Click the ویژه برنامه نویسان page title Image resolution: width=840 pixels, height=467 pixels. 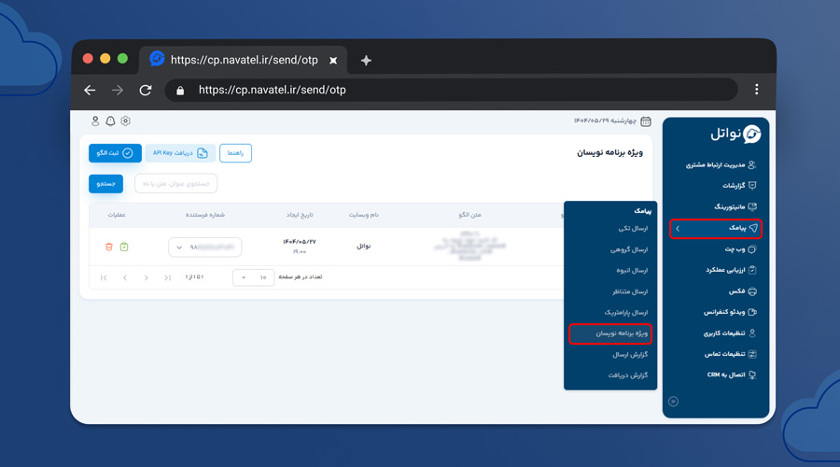609,153
